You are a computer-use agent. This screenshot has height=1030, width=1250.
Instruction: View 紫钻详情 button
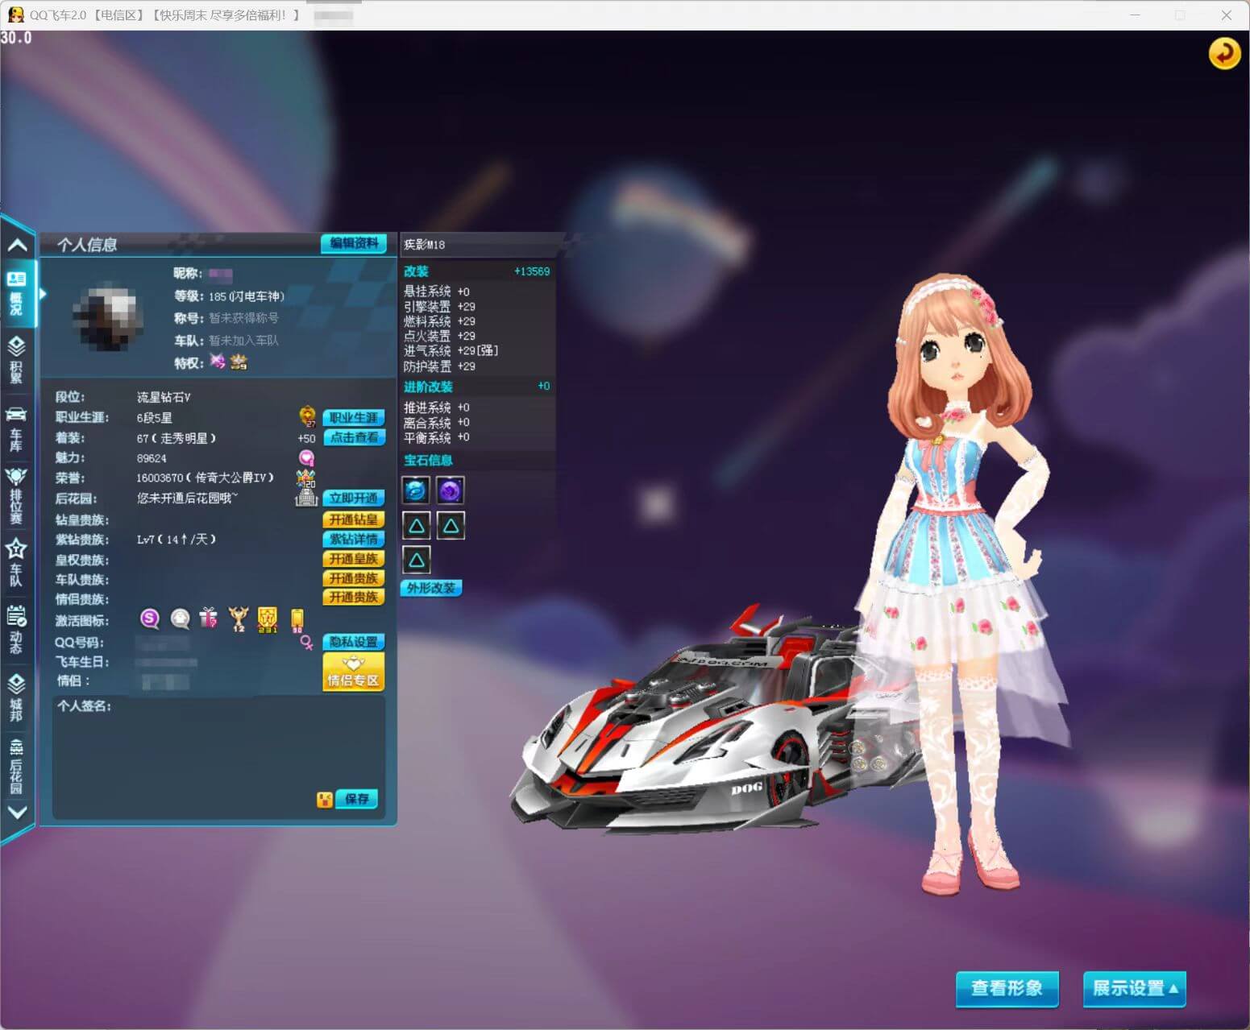354,539
